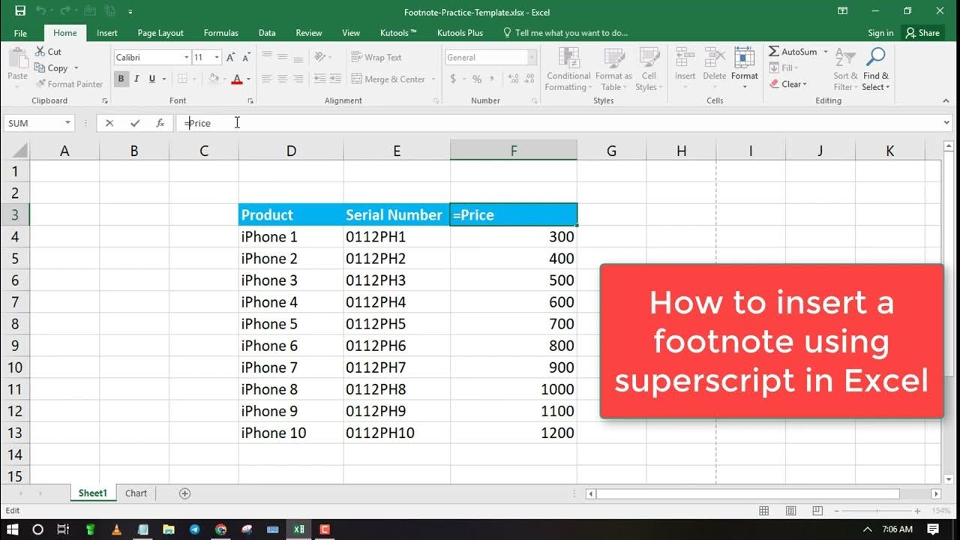Open the Calibri font name dropdown
This screenshot has height=540, width=960.
point(186,58)
